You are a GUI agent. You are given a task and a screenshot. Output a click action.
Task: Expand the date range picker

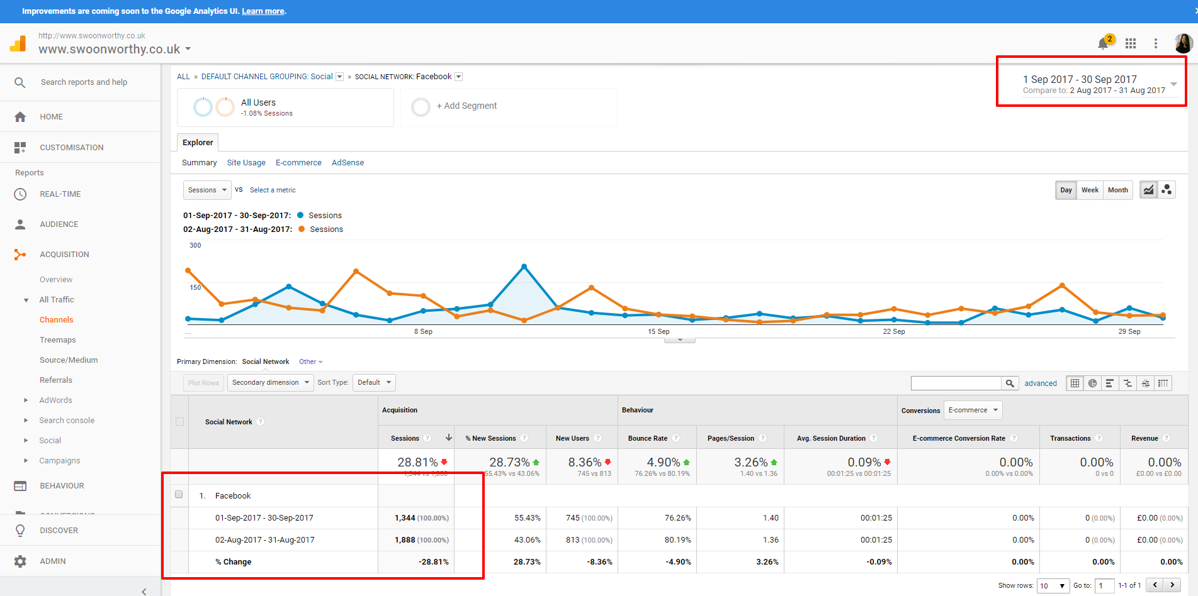tap(1173, 84)
